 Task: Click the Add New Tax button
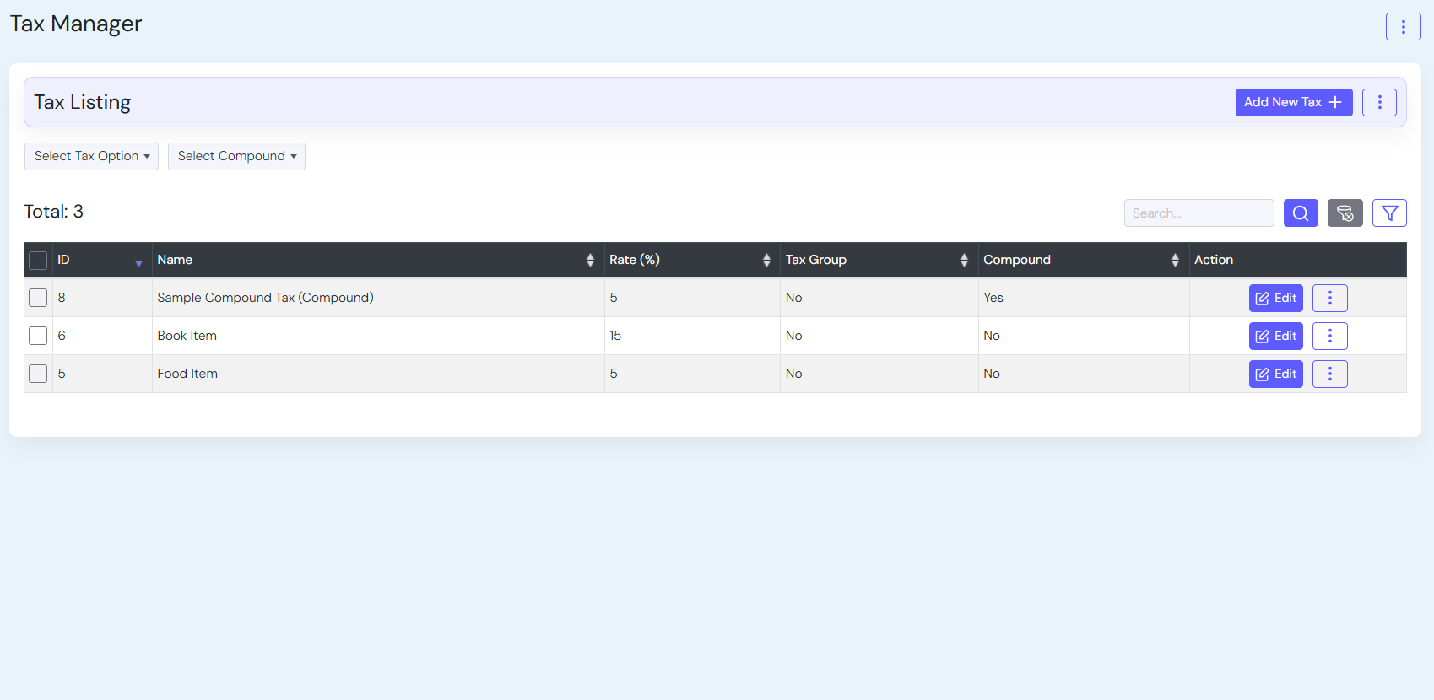click(1293, 103)
